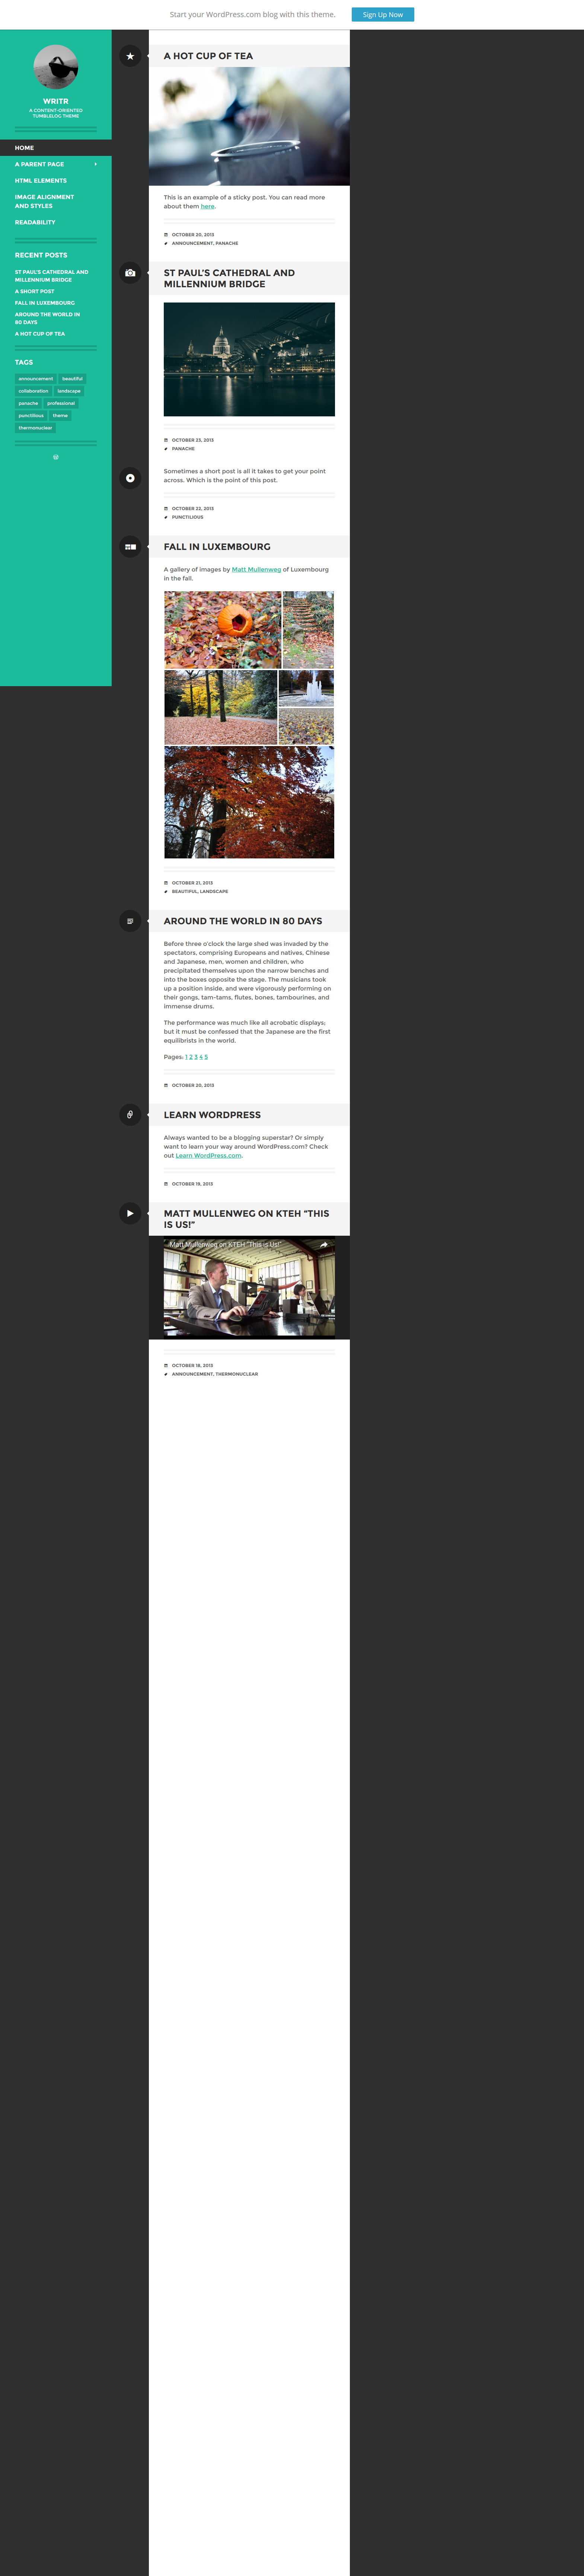Go to page 3 of the post

tap(196, 1057)
